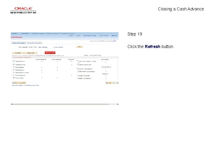The height and width of the screenshot is (161, 215).
Task: Open the Help link
Action: (100, 41)
